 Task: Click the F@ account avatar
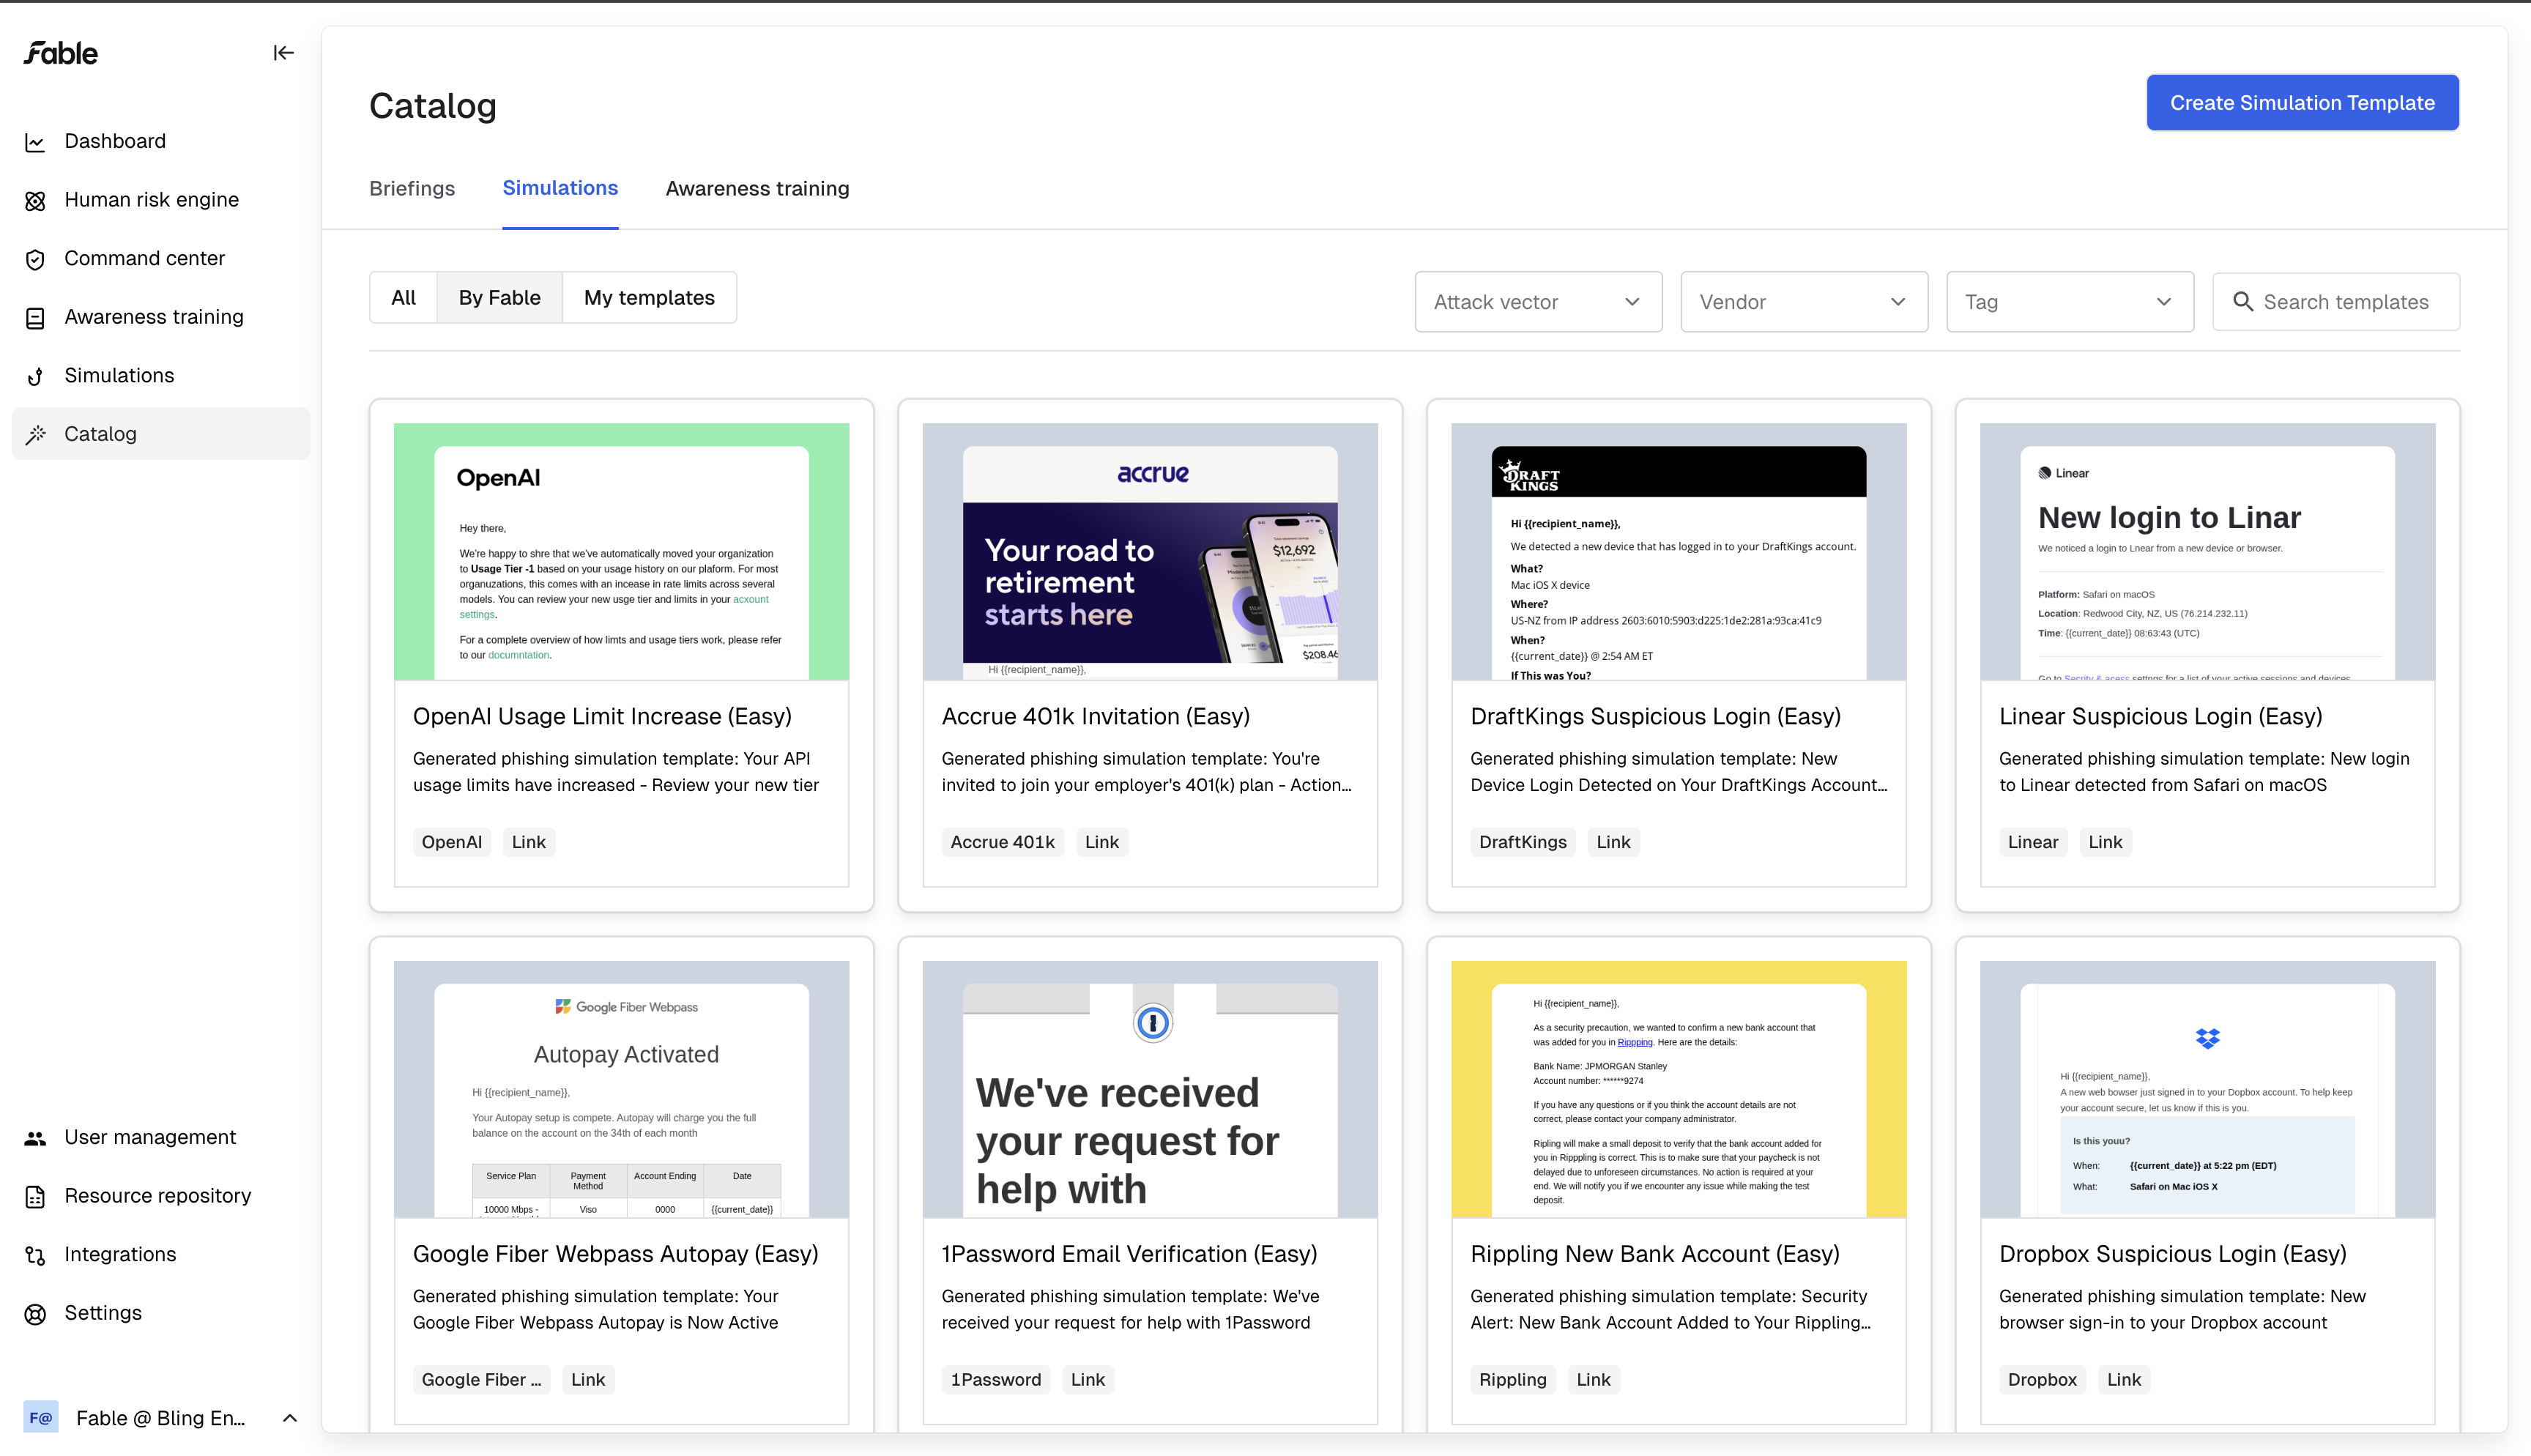[41, 1417]
